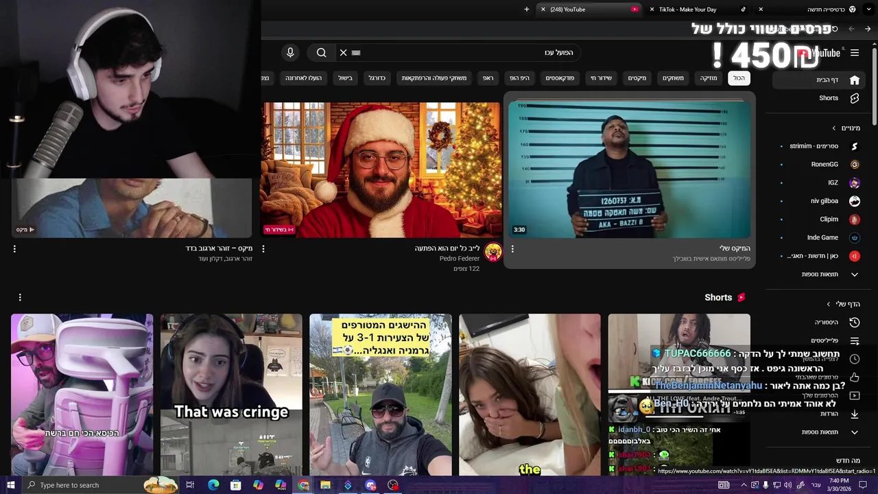
Task: Open the כאן חדשות channel avatar
Action: point(855,256)
